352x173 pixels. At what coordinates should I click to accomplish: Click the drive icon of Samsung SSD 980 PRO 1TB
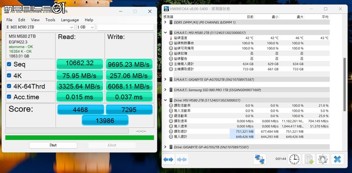point(171,90)
